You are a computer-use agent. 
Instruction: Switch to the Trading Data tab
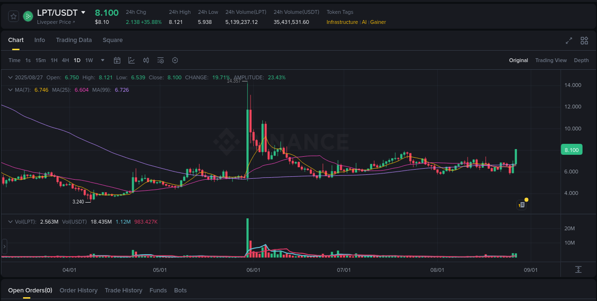click(74, 40)
